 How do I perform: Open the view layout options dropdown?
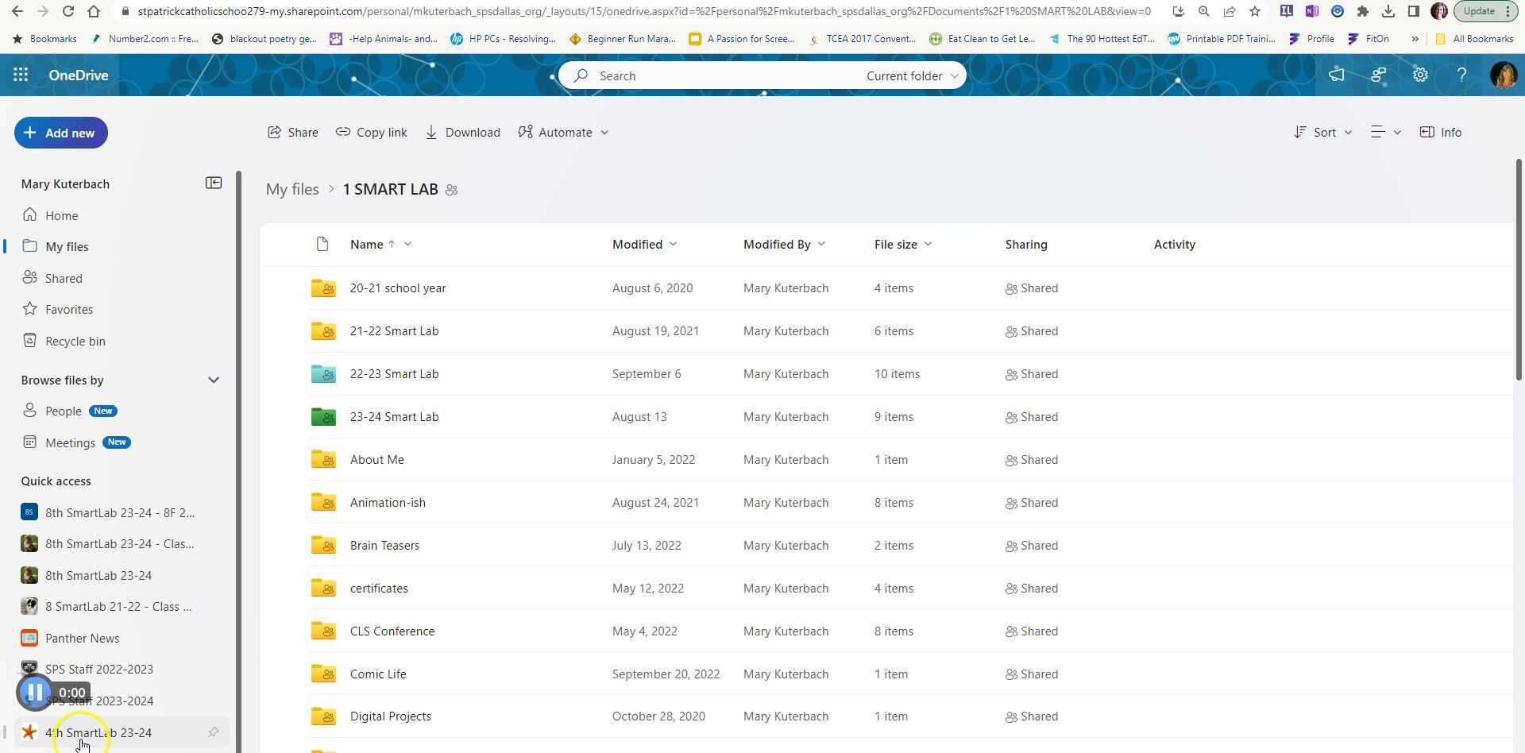[x=1385, y=133]
